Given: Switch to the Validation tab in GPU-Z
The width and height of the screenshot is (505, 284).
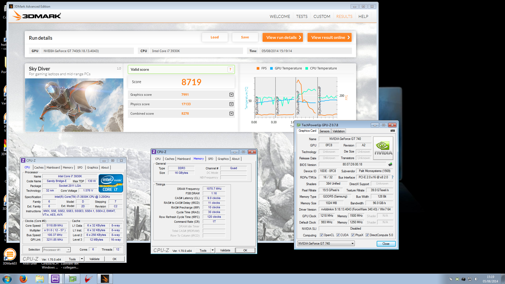Looking at the screenshot, I should pyautogui.click(x=339, y=131).
